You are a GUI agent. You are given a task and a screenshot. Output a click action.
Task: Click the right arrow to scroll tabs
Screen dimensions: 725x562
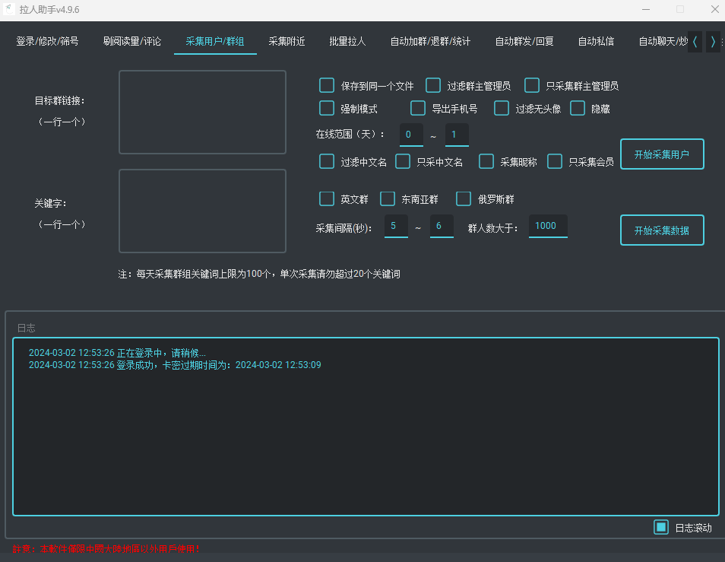pyautogui.click(x=713, y=42)
